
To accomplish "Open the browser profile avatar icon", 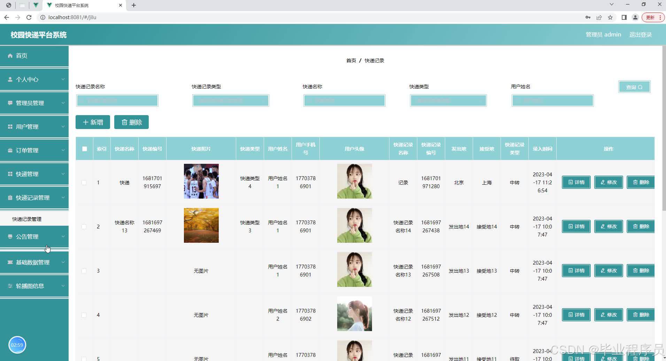I will tap(635, 17).
